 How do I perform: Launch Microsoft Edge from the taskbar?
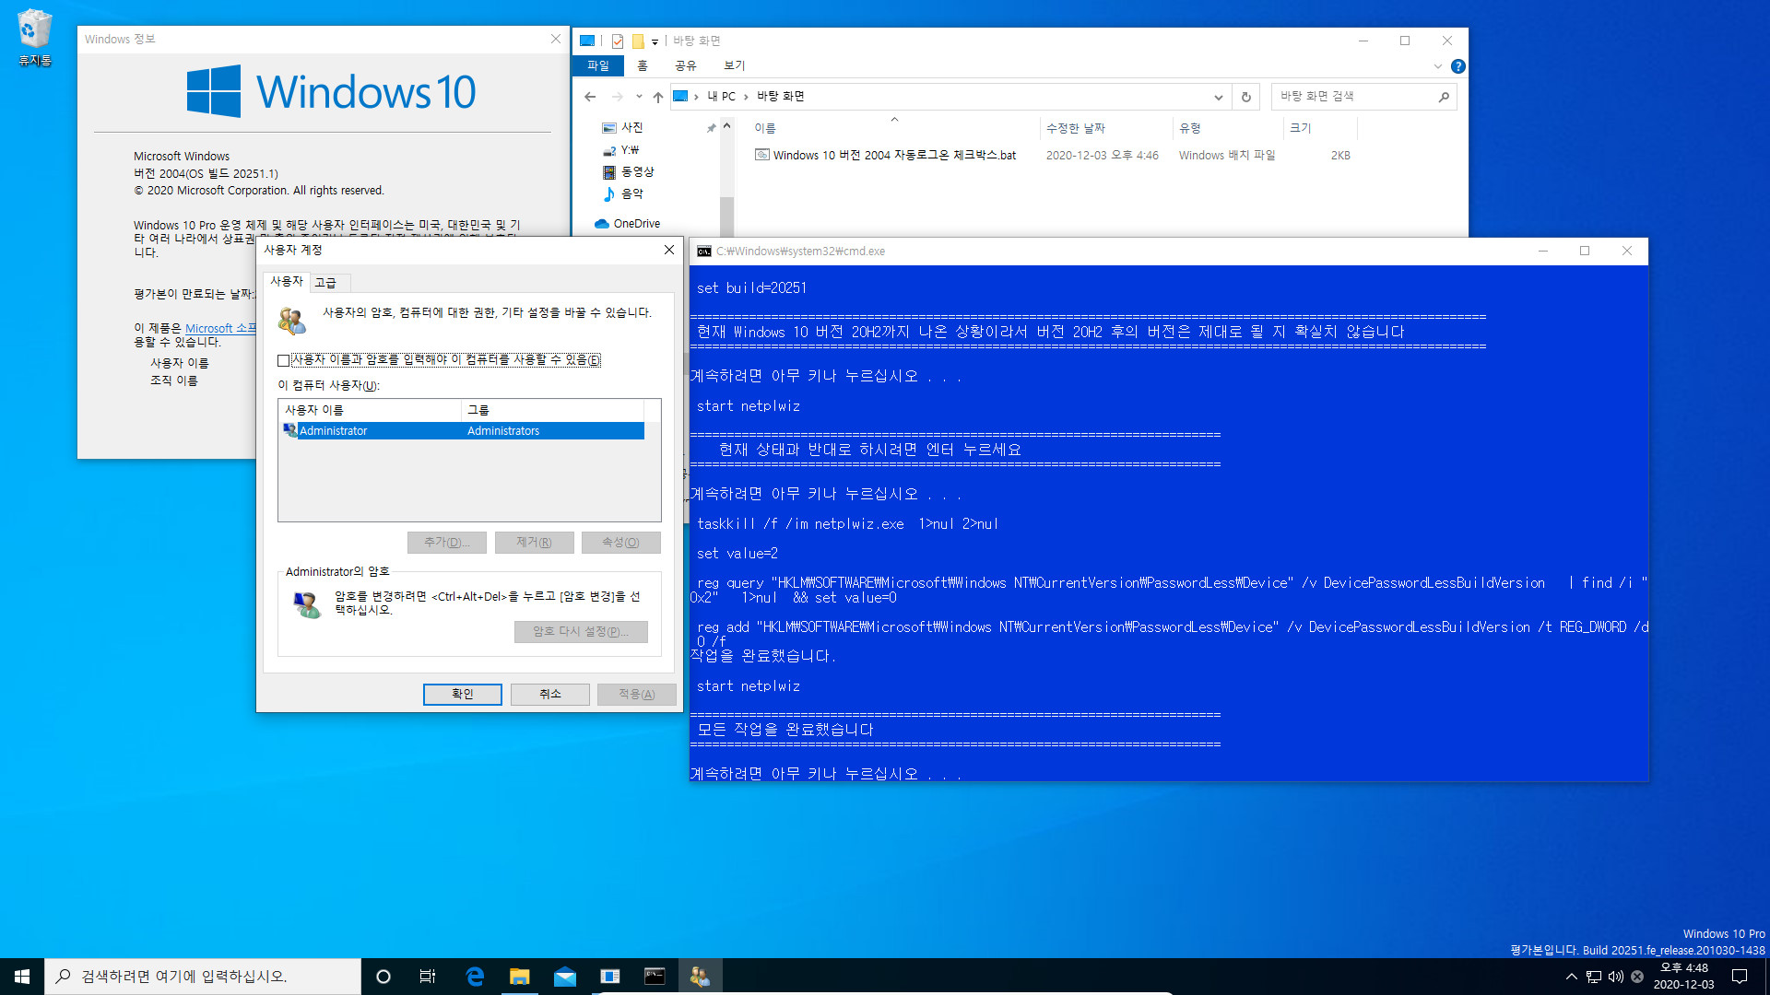475,977
